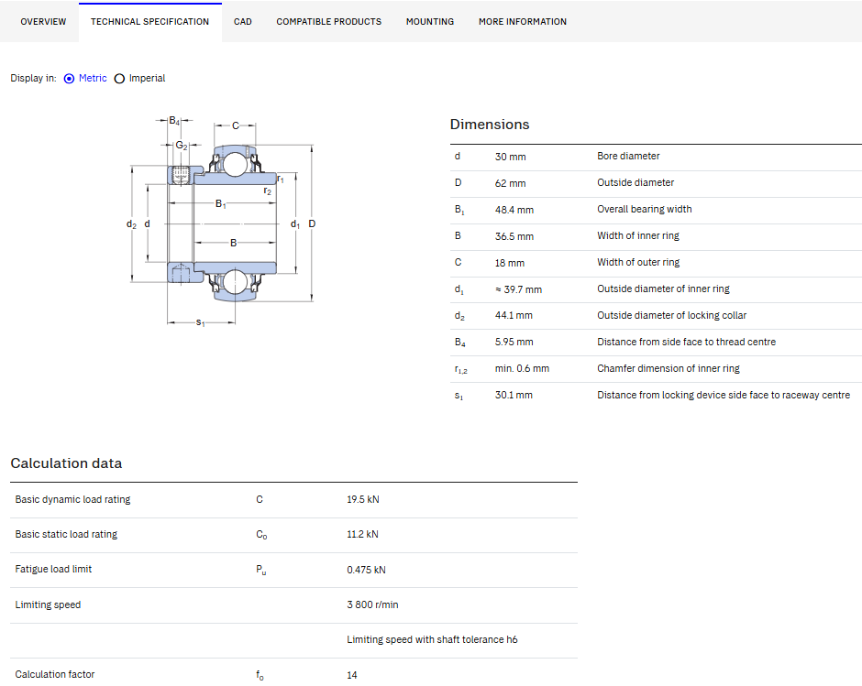
Task: Open the Overview tab
Action: point(43,21)
